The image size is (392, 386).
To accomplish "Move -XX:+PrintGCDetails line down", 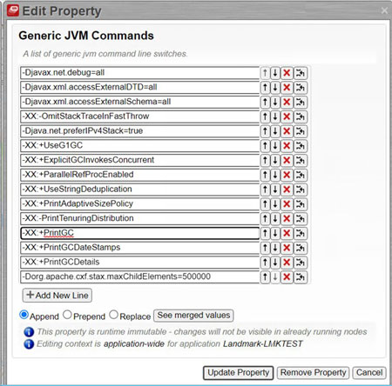I will point(274,263).
